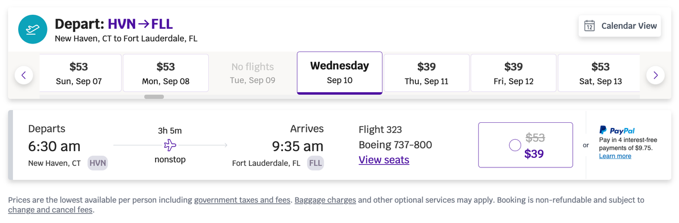
Task: Select Thu, Sep 11 $39 date
Action: [427, 73]
